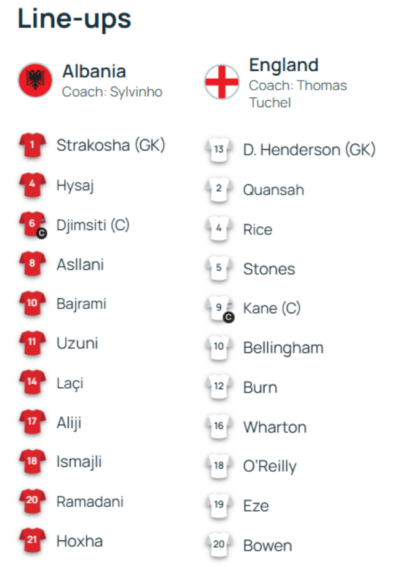394x567 pixels.
Task: Click D. Henderson's number 13 jersey icon
Action: tap(219, 150)
